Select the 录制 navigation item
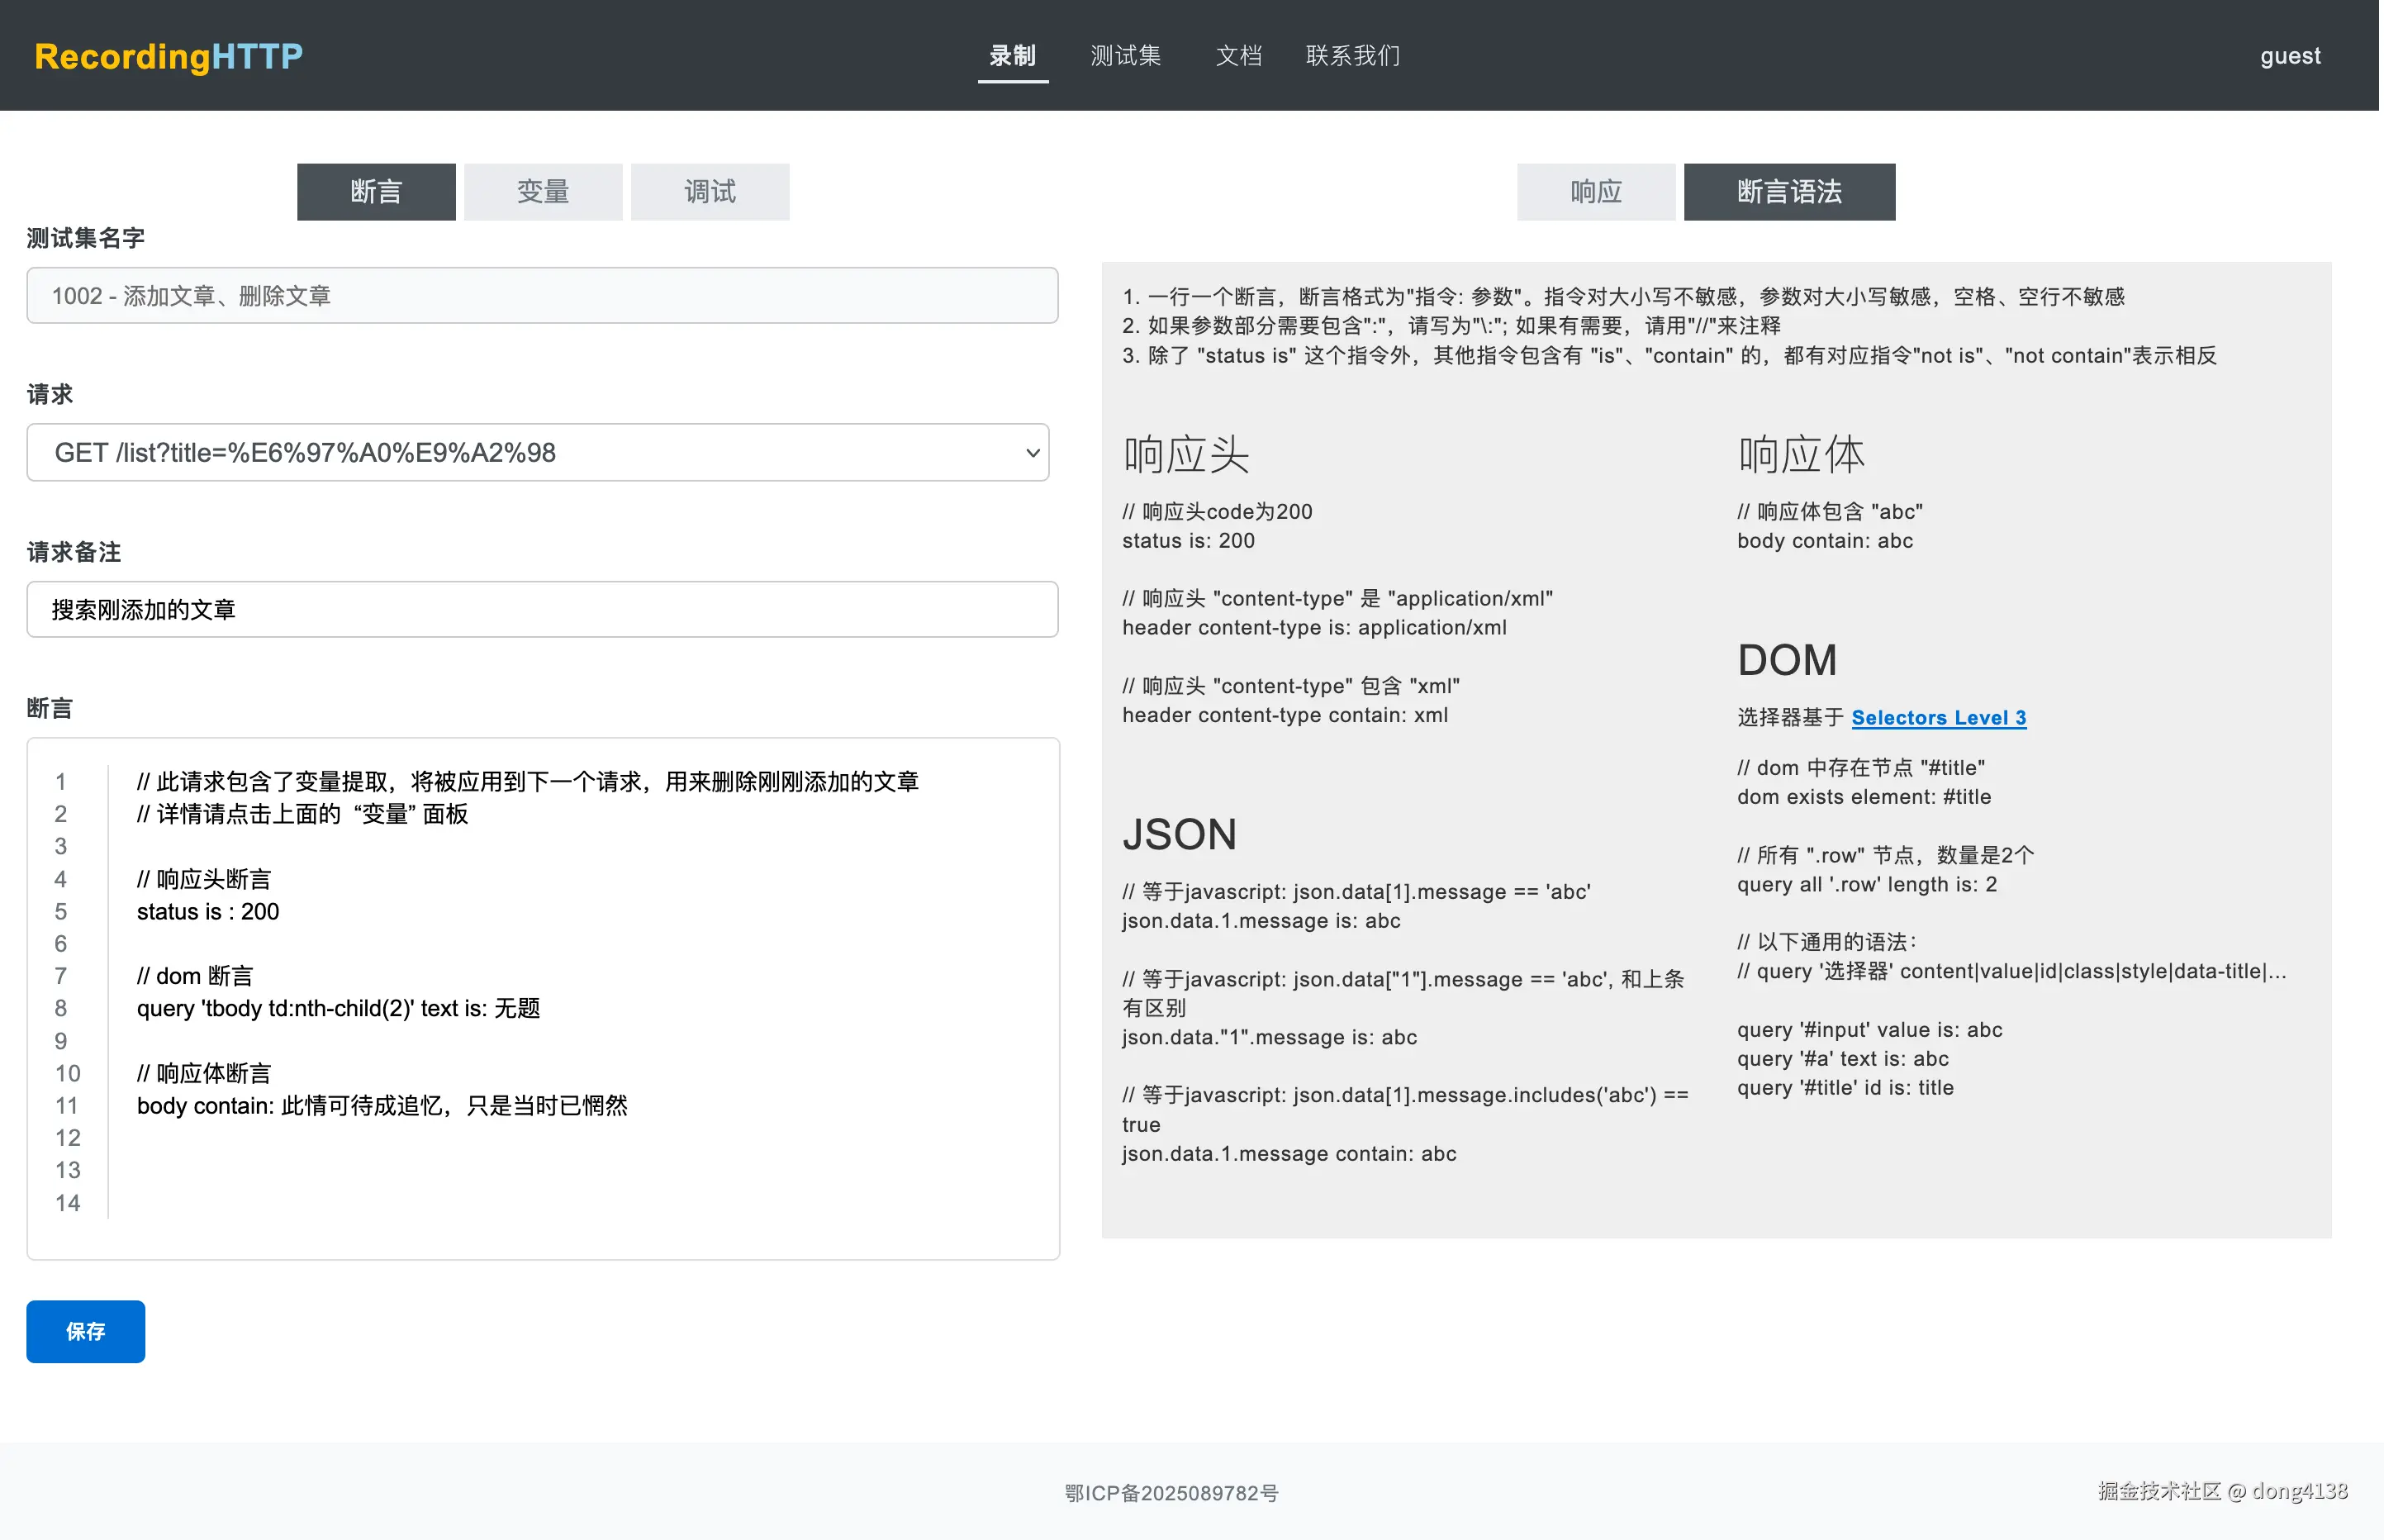The width and height of the screenshot is (2384, 1540). (x=1013, y=56)
